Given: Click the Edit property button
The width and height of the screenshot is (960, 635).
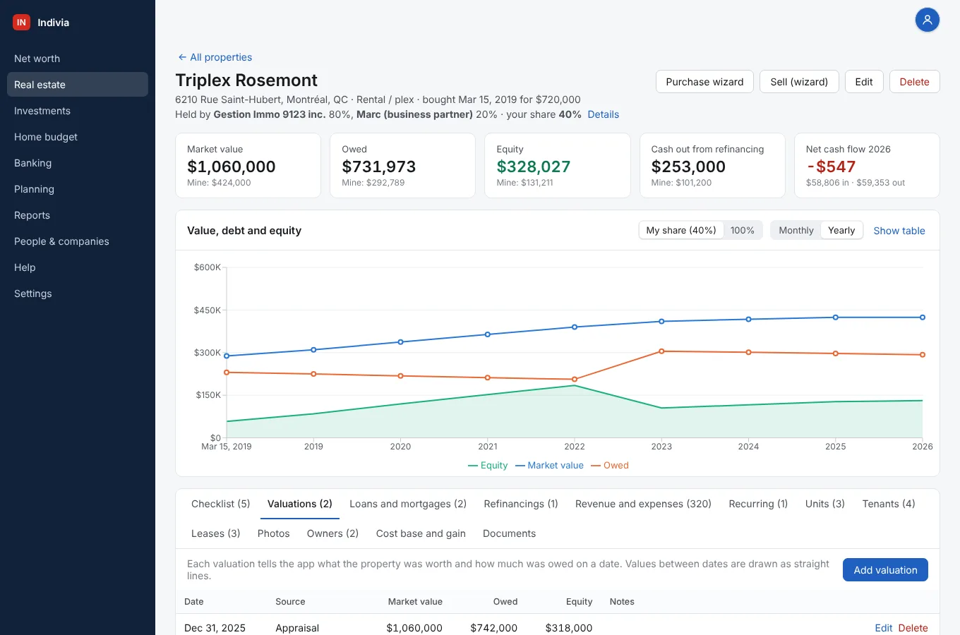Looking at the screenshot, I should 864,82.
